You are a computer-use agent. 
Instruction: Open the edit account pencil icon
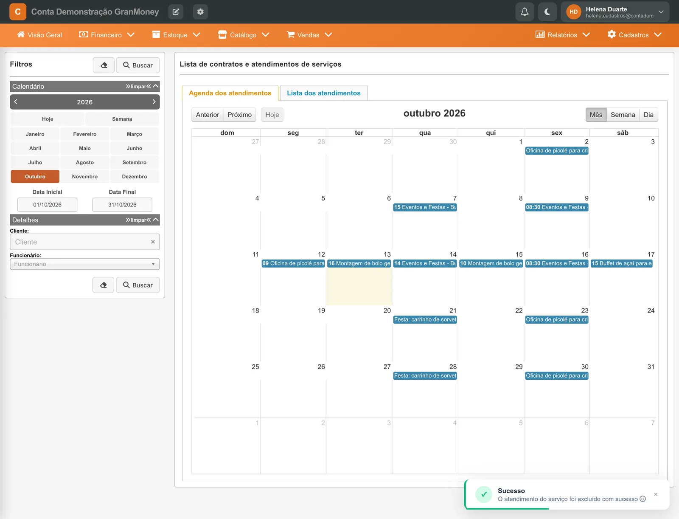point(176,12)
